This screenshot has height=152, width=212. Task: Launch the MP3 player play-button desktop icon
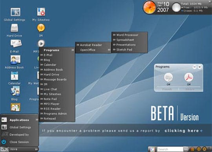point(41,43)
